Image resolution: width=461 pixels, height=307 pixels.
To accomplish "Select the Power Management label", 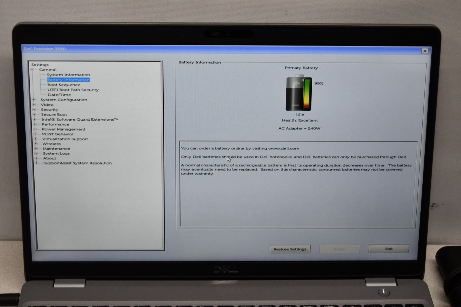I will pos(64,129).
